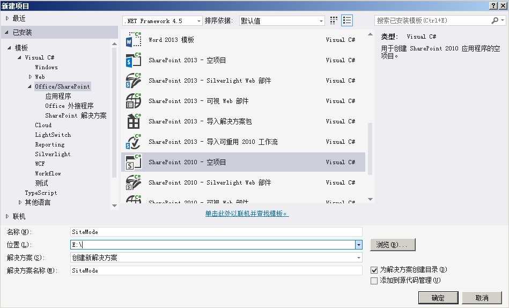This screenshot has height=308, width=509.
Task: Click the 名称 input field
Action: click(x=216, y=232)
